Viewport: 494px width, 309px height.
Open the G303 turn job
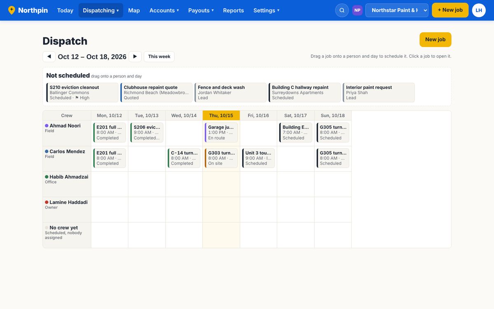221,158
